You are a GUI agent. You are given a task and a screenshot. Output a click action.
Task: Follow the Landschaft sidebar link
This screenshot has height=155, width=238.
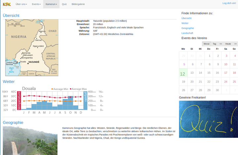[x=187, y=33]
